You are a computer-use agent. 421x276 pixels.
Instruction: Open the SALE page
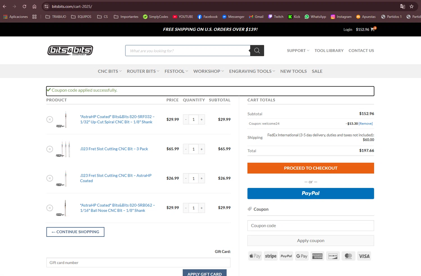coord(317,71)
